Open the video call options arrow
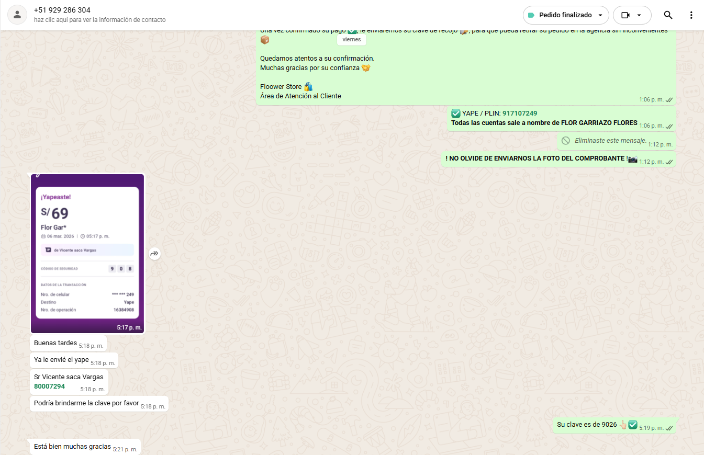 pyautogui.click(x=639, y=15)
